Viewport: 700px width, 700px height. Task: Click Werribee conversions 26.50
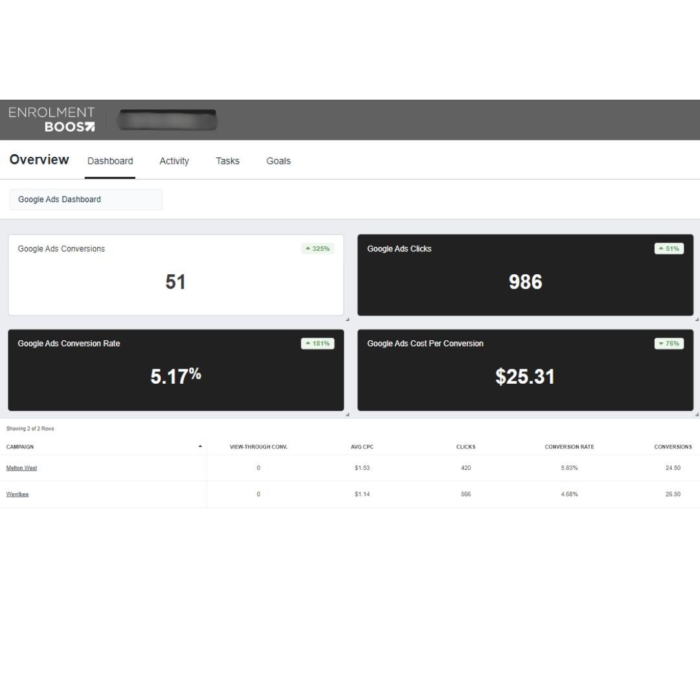[673, 494]
